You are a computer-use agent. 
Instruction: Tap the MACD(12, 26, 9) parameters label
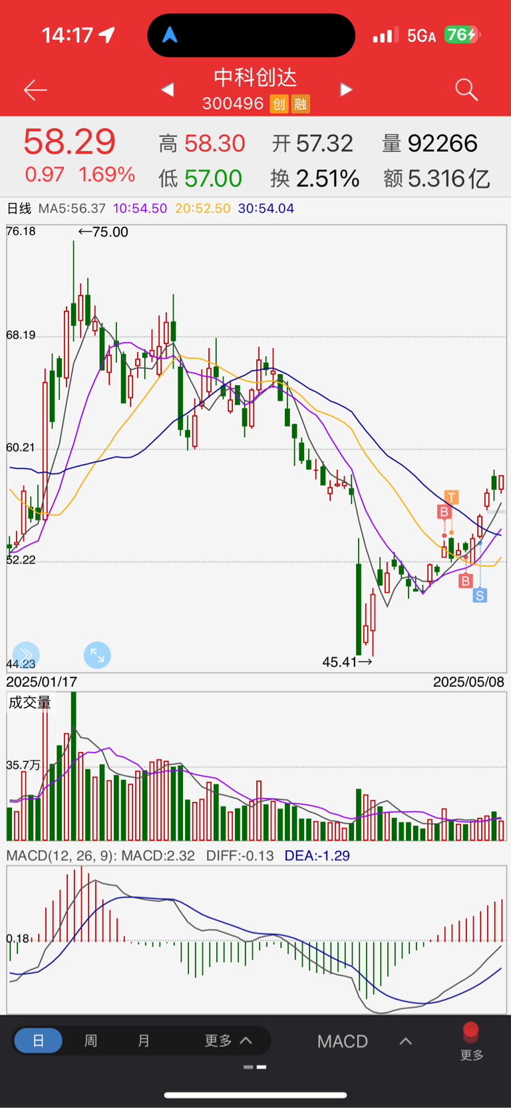[x=61, y=856]
